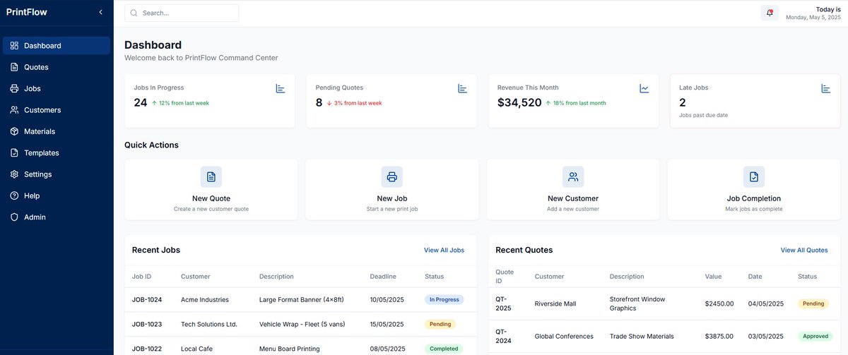Go to the Quotes menu item

tap(57, 67)
